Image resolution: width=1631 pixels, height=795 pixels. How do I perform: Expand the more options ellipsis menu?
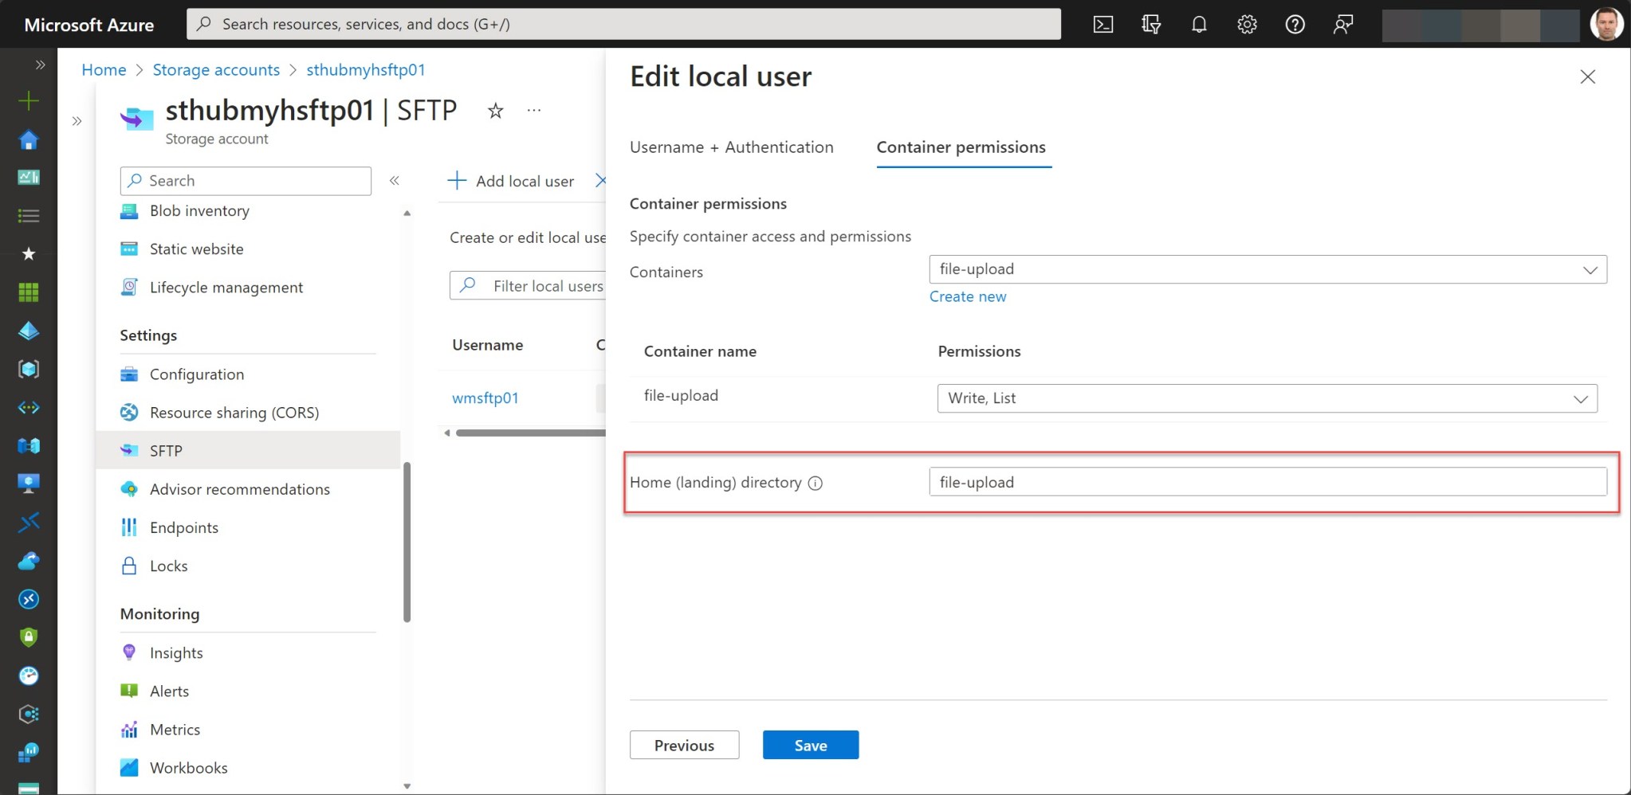[x=533, y=110]
